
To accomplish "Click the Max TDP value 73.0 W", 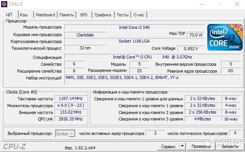I will coord(196,35).
